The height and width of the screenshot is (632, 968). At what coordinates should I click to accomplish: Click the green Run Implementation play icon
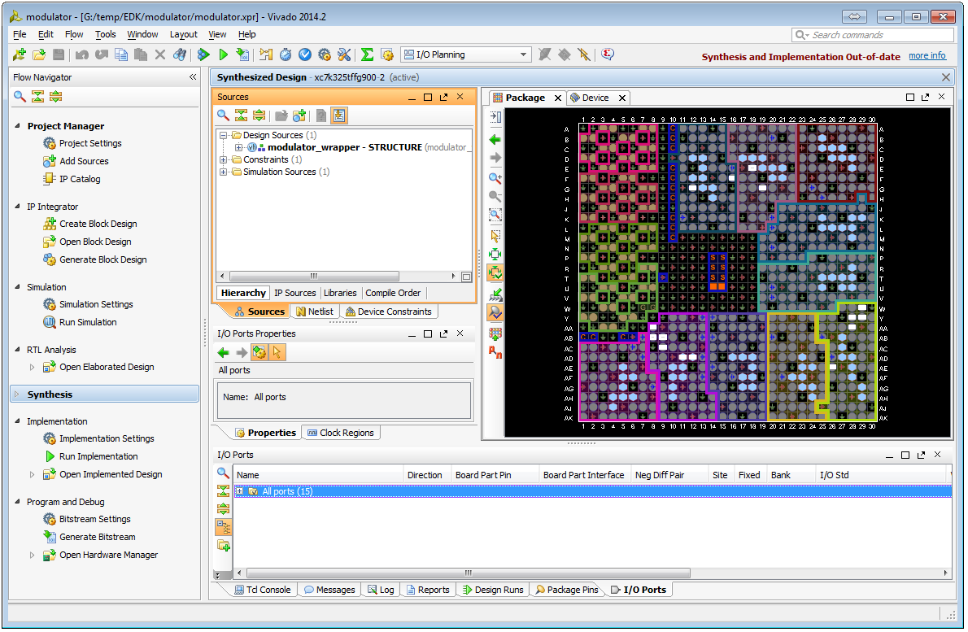(223, 55)
